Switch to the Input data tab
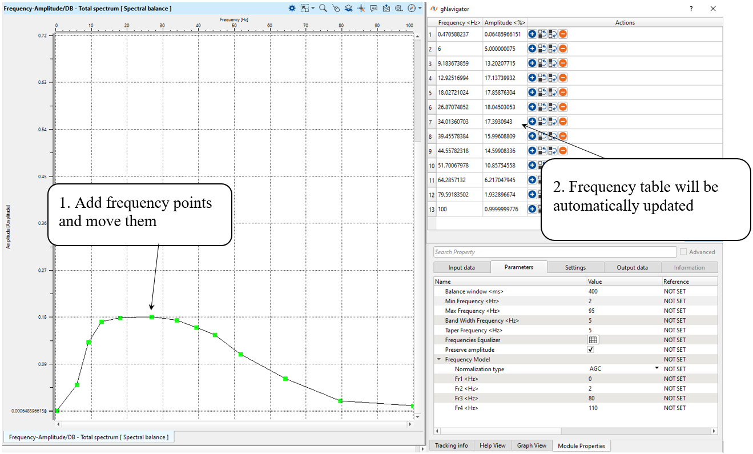Image resolution: width=753 pixels, height=454 pixels. [x=461, y=267]
